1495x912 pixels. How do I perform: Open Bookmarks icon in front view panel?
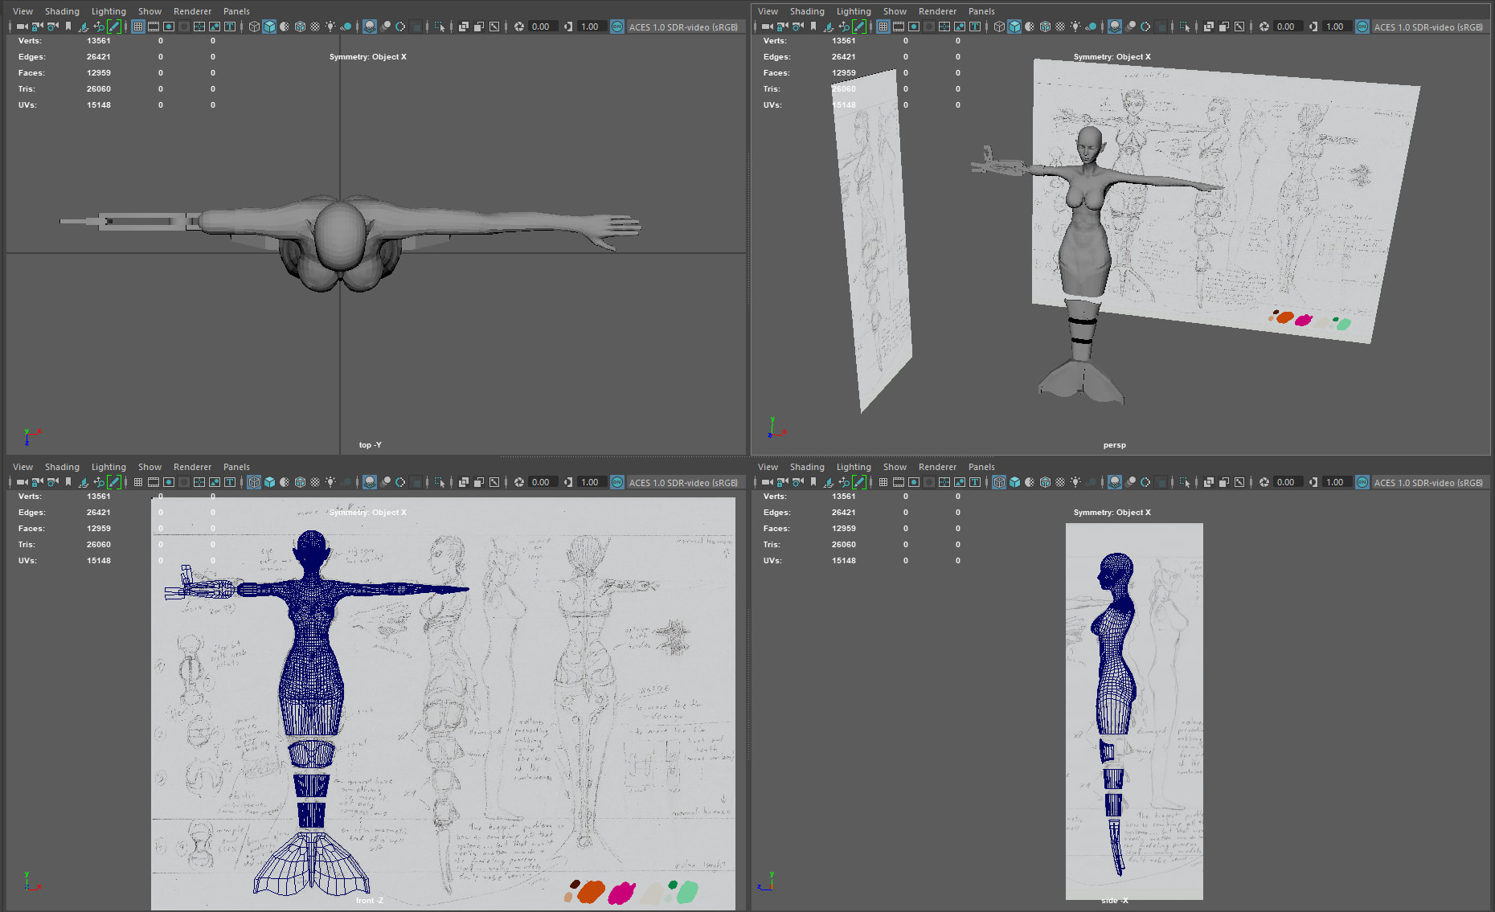[68, 482]
